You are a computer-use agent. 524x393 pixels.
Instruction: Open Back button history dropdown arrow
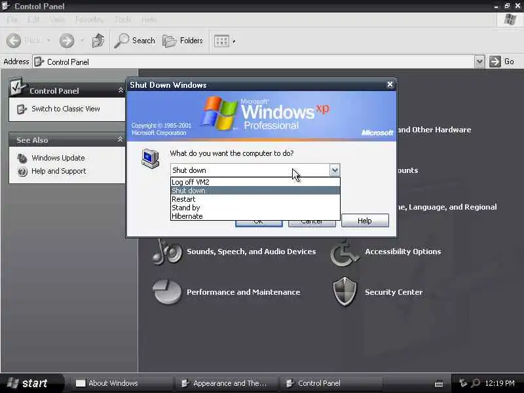tap(48, 41)
